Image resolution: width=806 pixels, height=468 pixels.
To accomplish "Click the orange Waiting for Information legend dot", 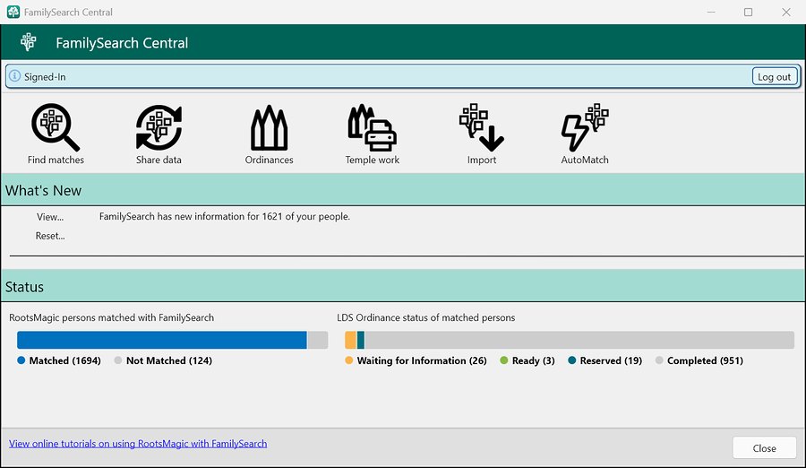I will 349,360.
